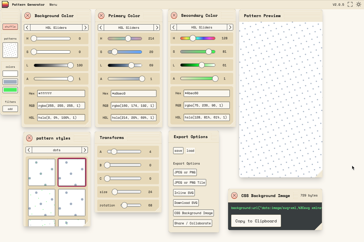Click the pattern preview thumbnail in the sidebar
This screenshot has height=242, width=364.
click(x=10, y=50)
